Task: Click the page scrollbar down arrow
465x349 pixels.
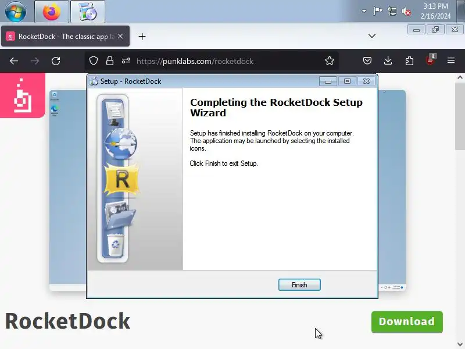Action: pos(460,344)
